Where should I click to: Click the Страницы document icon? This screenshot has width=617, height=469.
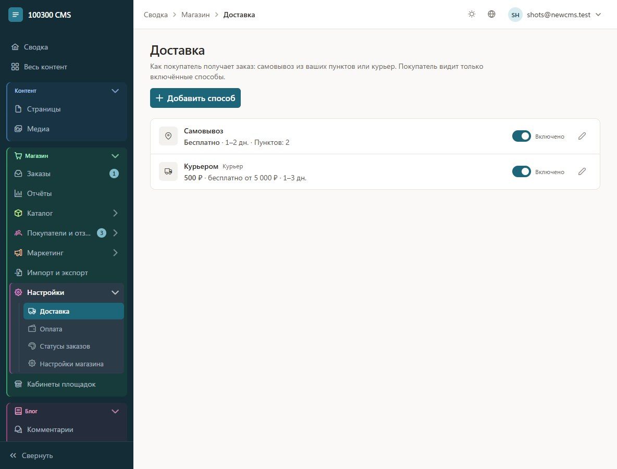(x=18, y=109)
